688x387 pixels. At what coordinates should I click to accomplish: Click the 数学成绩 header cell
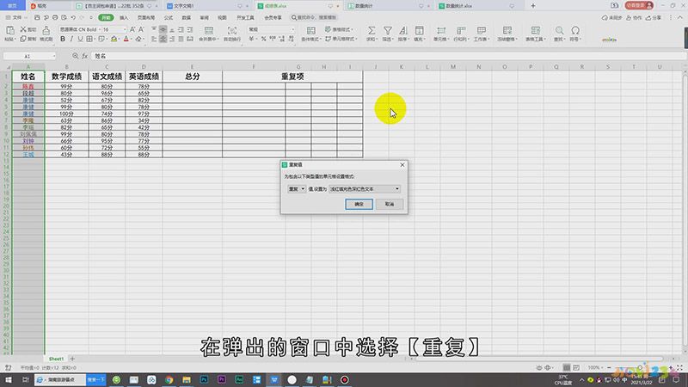coord(67,77)
